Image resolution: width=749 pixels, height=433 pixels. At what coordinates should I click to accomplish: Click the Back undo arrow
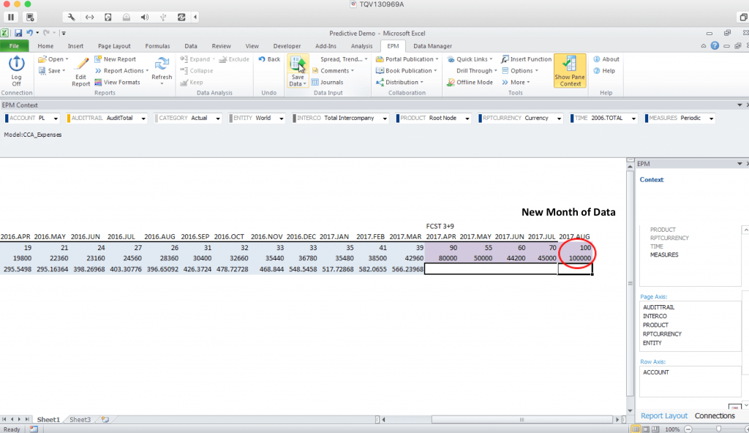click(269, 59)
